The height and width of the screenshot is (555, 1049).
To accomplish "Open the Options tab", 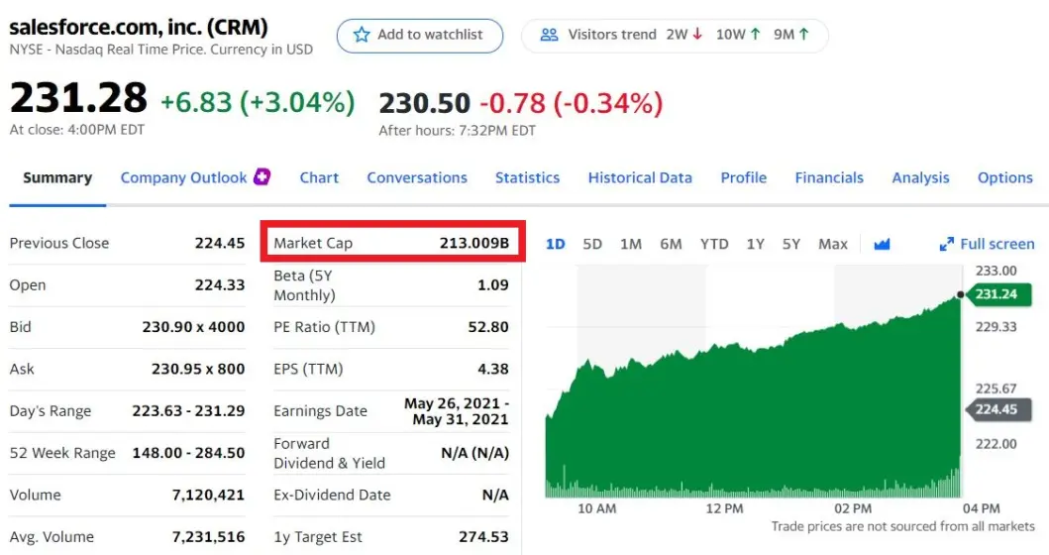I will pos(1004,178).
